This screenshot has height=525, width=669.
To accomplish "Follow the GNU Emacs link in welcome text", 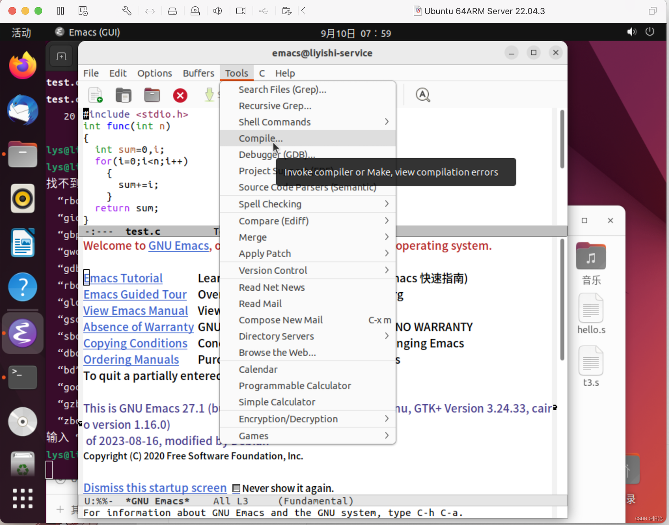I will pyautogui.click(x=179, y=246).
